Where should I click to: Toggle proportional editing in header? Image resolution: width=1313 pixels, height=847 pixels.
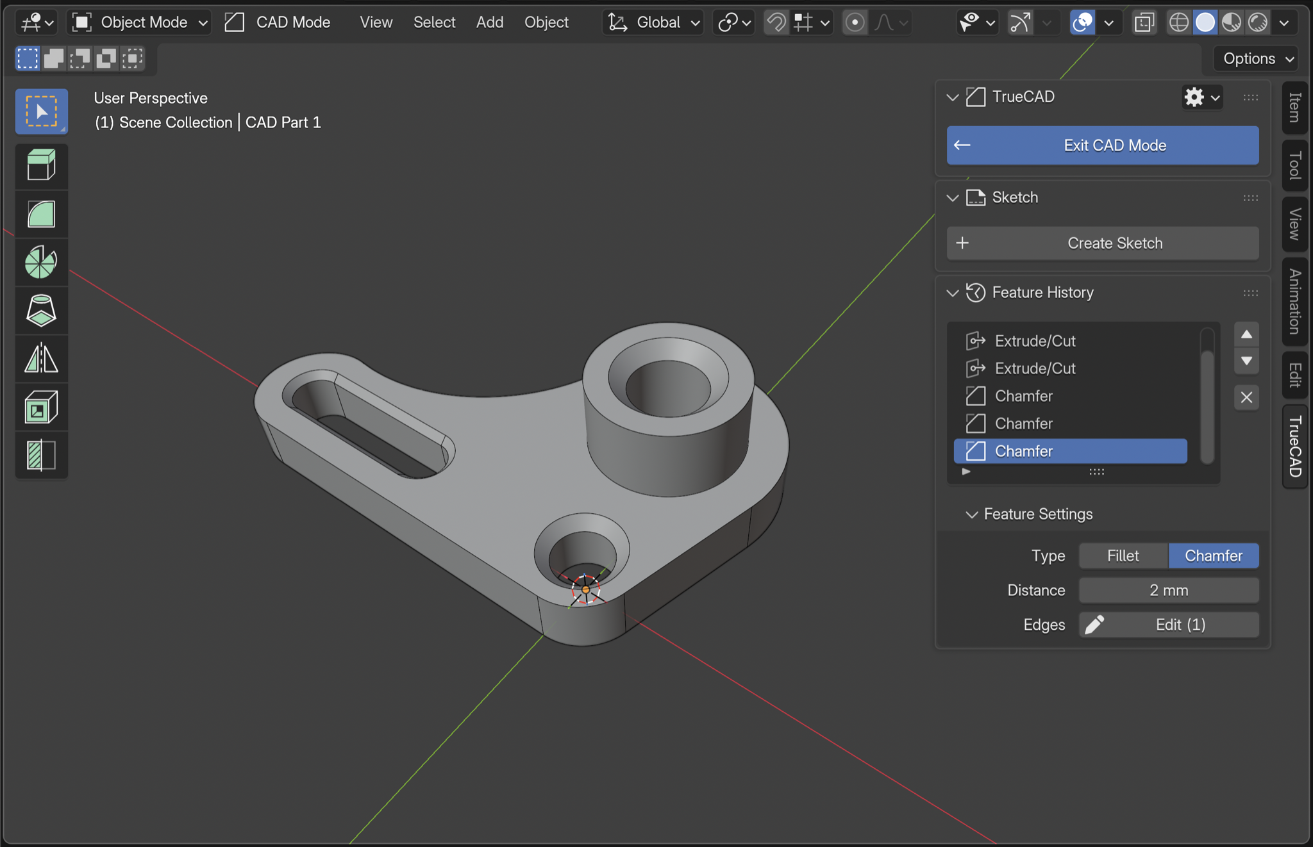click(855, 22)
